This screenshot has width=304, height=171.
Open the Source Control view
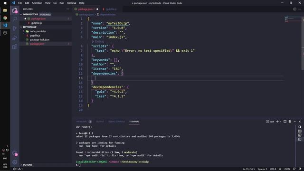[15, 28]
